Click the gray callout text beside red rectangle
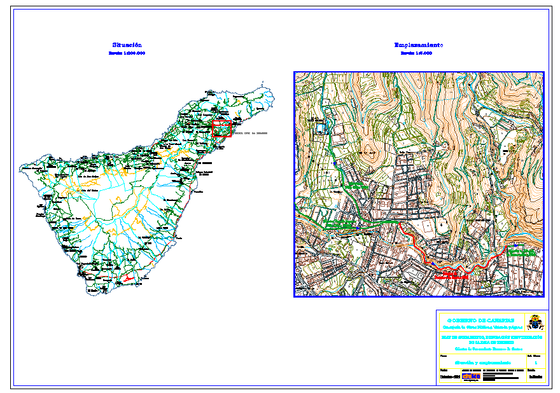Image resolution: width=560 pixels, height=393 pixels. click(x=249, y=134)
